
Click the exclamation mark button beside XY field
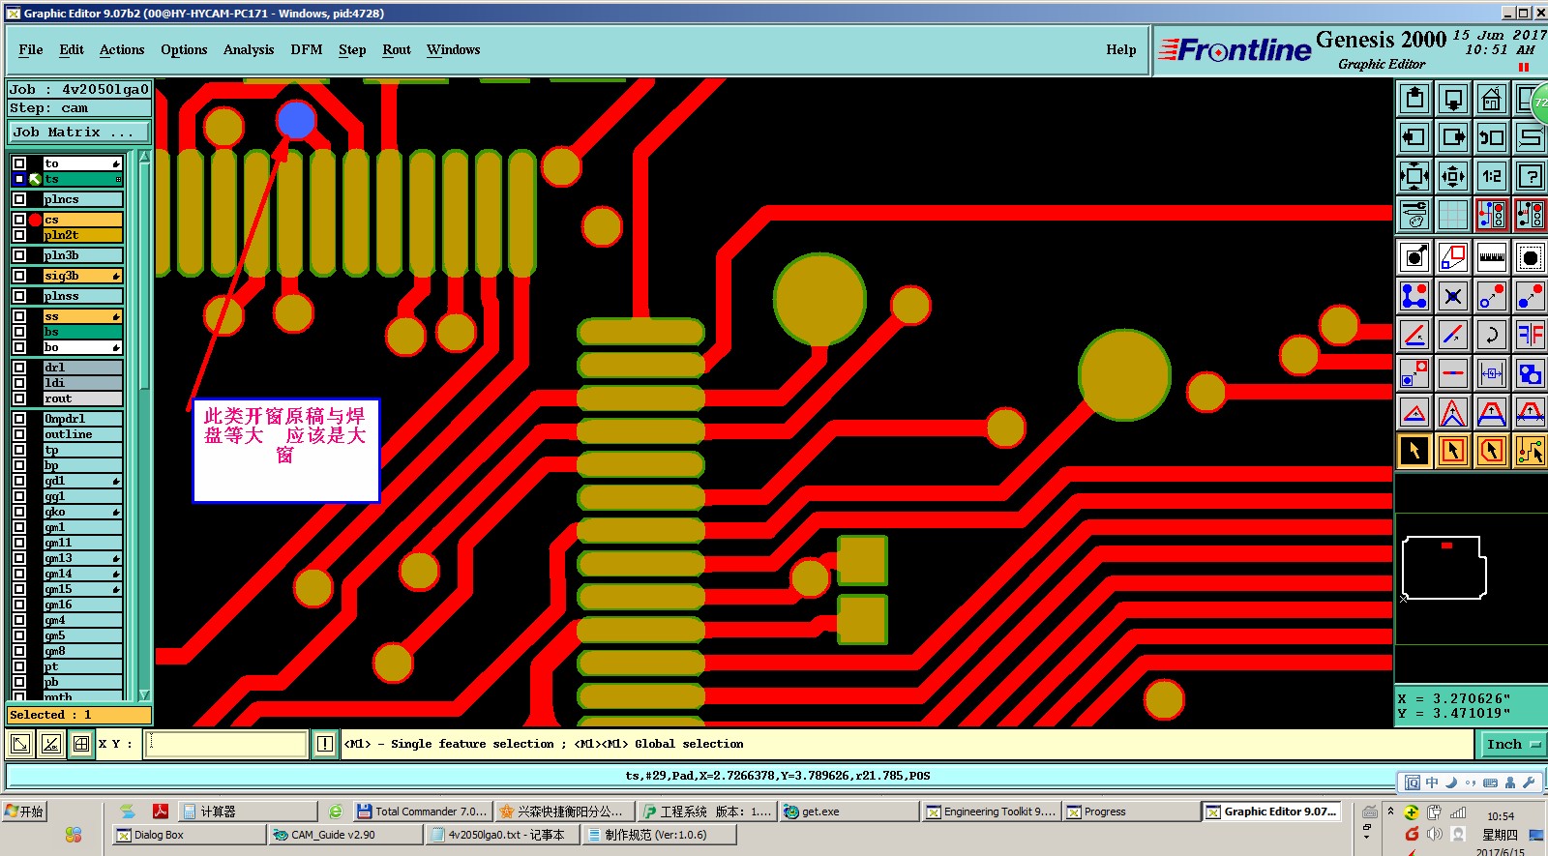click(x=325, y=744)
